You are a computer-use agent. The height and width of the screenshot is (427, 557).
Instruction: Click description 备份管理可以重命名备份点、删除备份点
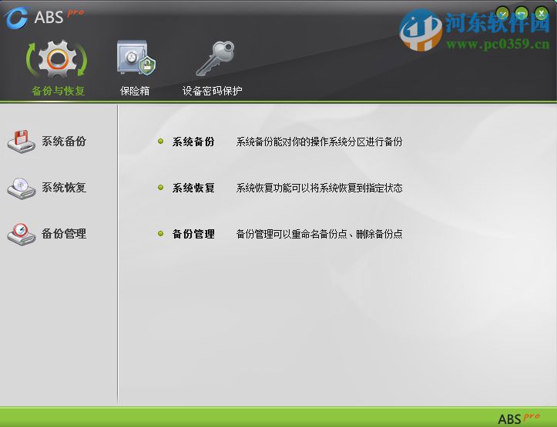tap(319, 234)
